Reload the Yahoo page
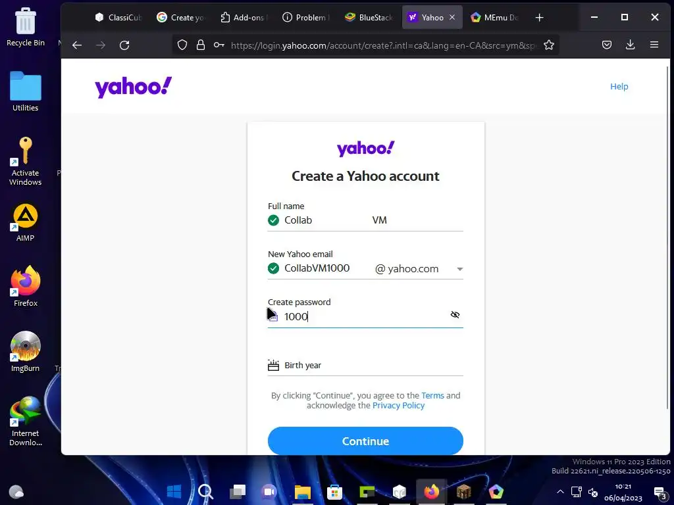This screenshot has width=674, height=505. click(x=124, y=45)
